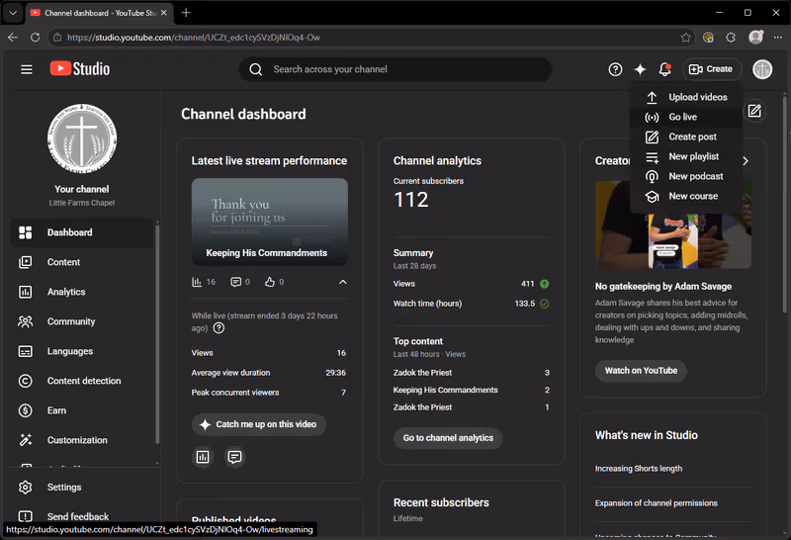The width and height of the screenshot is (791, 540).
Task: Click the Average view duration value 29:36
Action: (335, 373)
